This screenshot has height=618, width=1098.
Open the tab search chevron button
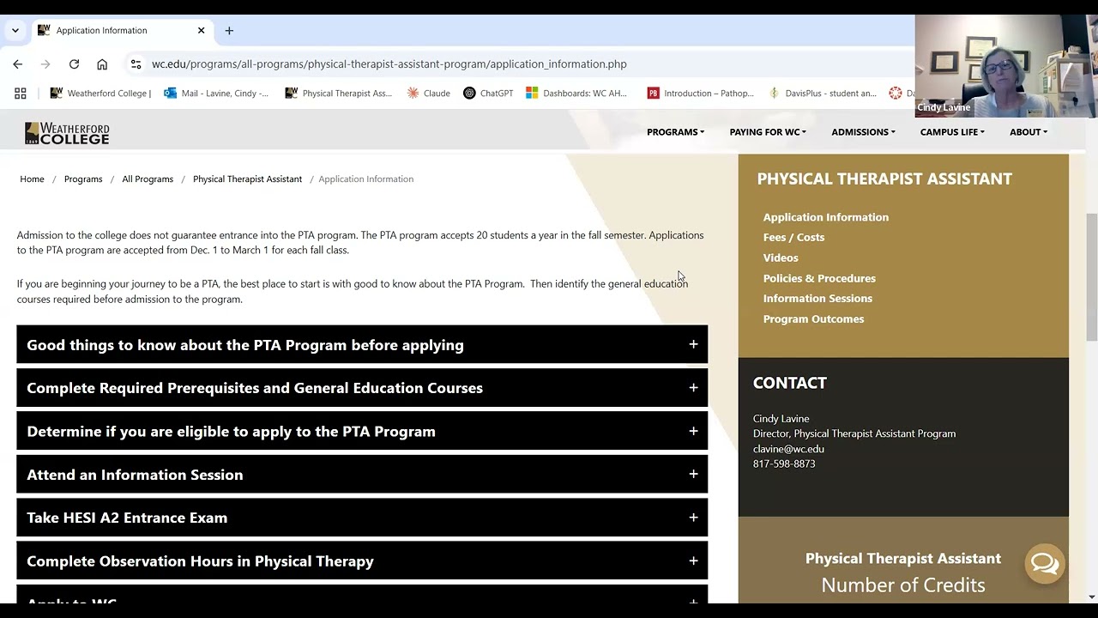(x=15, y=30)
